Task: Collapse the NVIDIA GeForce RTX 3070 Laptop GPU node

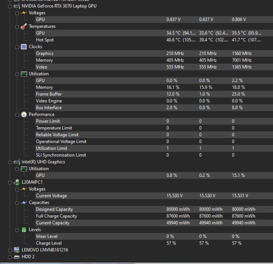Action: tap(10, 7)
